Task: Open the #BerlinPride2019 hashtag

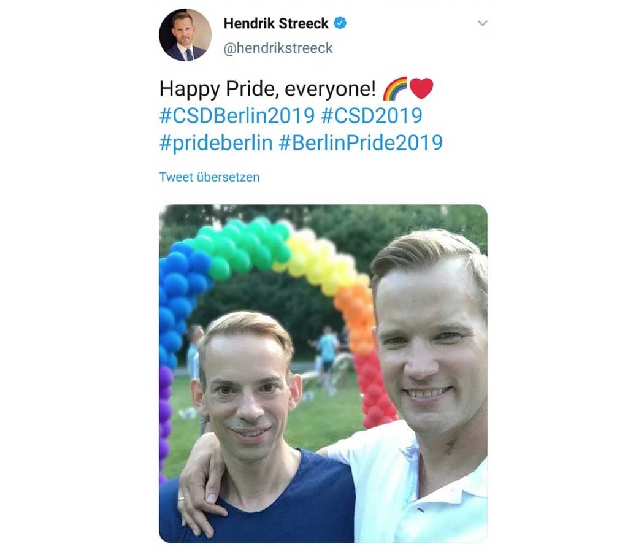Action: tap(361, 143)
